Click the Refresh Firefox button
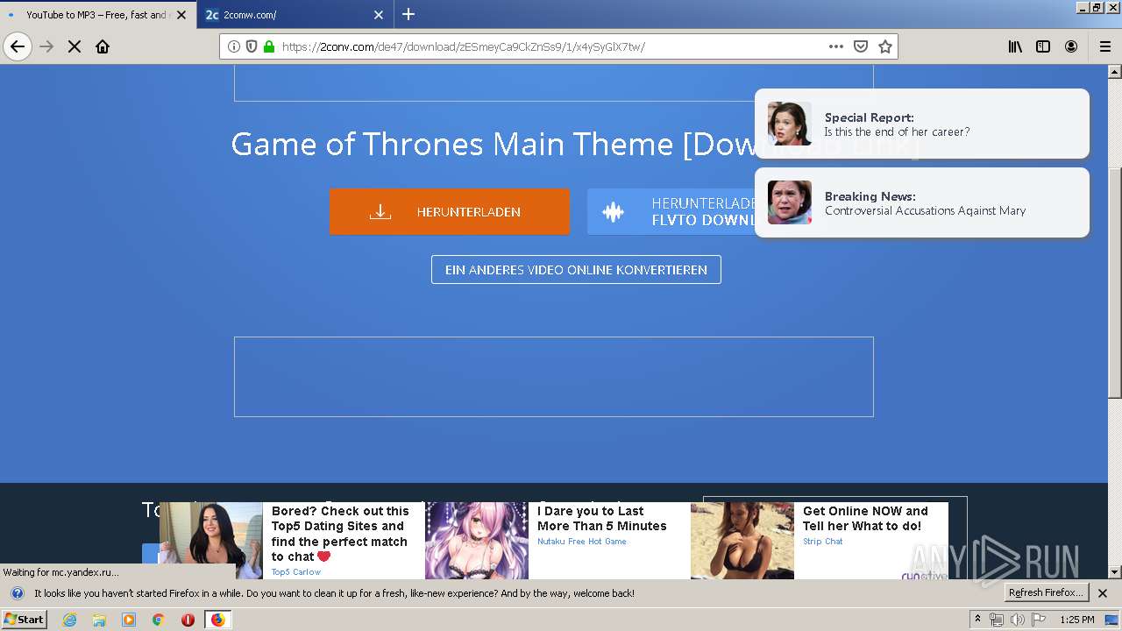 [x=1047, y=593]
